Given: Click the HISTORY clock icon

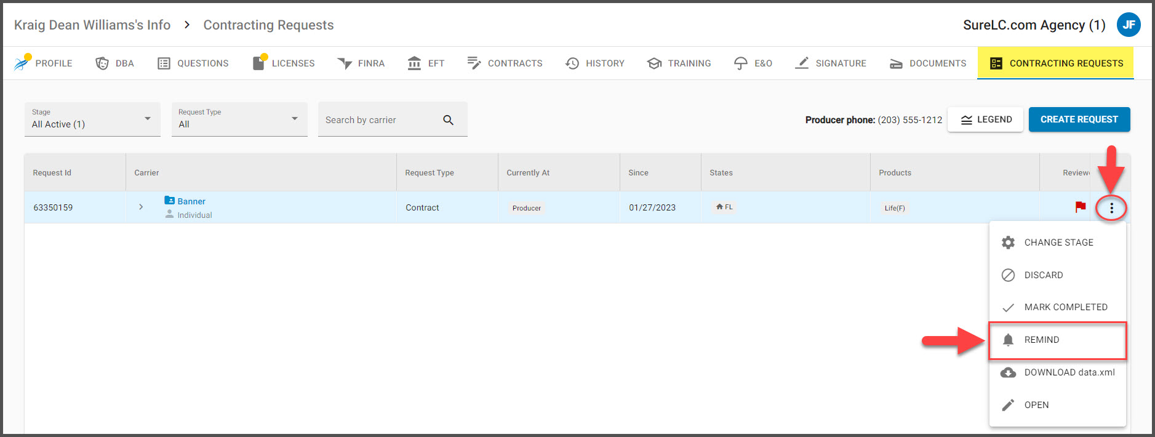Looking at the screenshot, I should [x=572, y=63].
